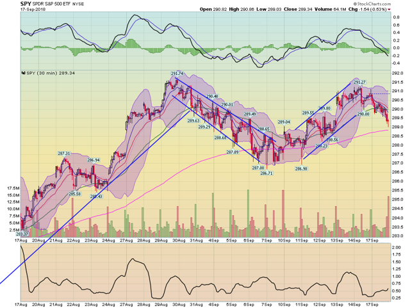Click the Volume 64.1M value
This screenshot has height=308, width=410.
point(330,9)
